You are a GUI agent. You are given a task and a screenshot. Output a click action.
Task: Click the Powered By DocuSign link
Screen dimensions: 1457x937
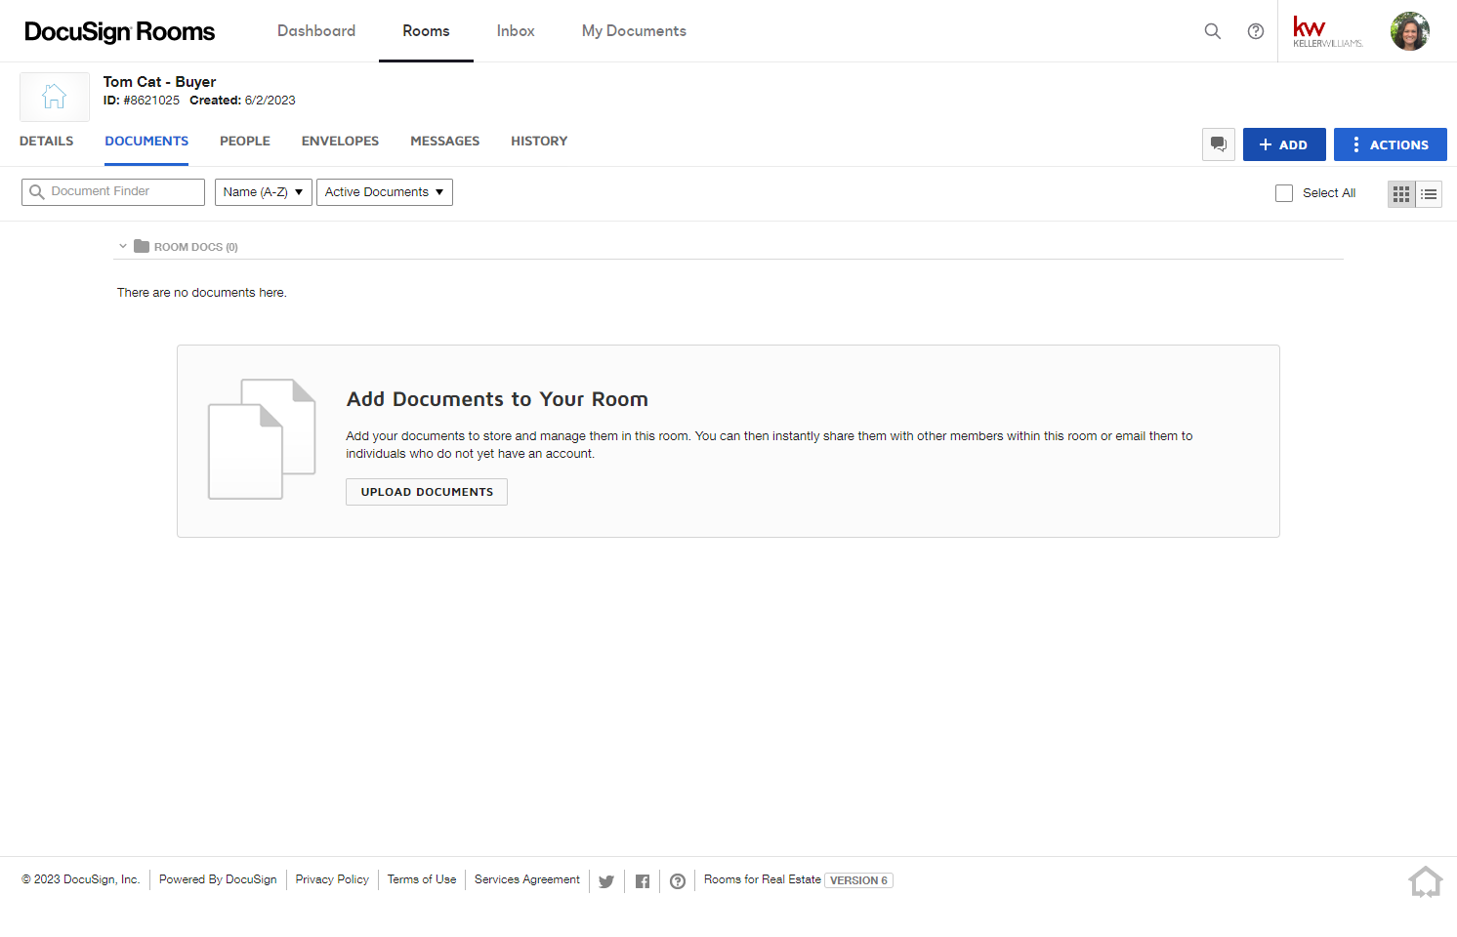[218, 879]
